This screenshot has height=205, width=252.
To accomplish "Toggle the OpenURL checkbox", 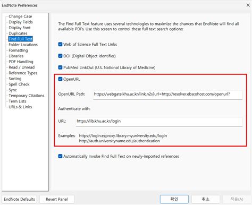I will 60,79.
